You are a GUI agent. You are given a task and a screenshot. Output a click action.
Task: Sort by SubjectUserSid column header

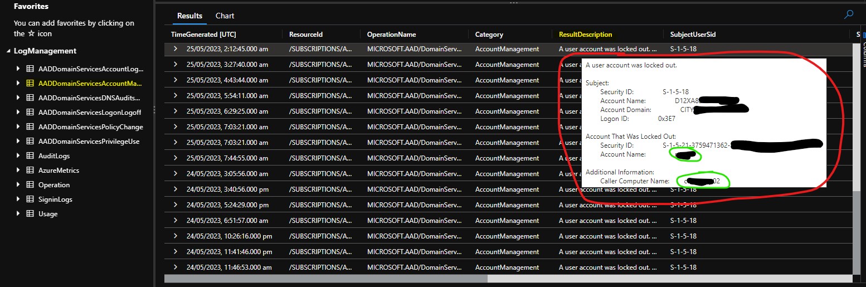pyautogui.click(x=693, y=35)
